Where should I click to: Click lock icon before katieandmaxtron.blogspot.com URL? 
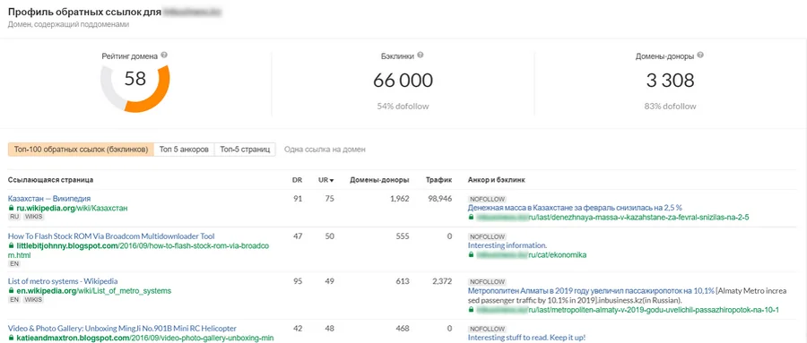11,339
